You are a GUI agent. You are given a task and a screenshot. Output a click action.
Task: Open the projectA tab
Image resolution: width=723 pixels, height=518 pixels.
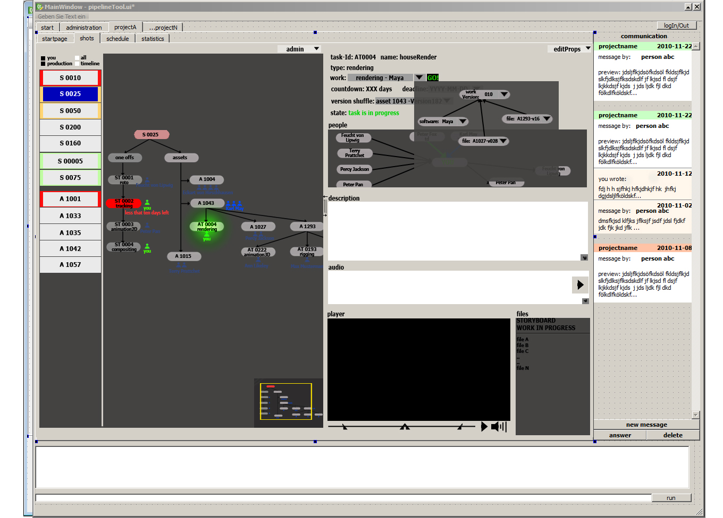(125, 27)
